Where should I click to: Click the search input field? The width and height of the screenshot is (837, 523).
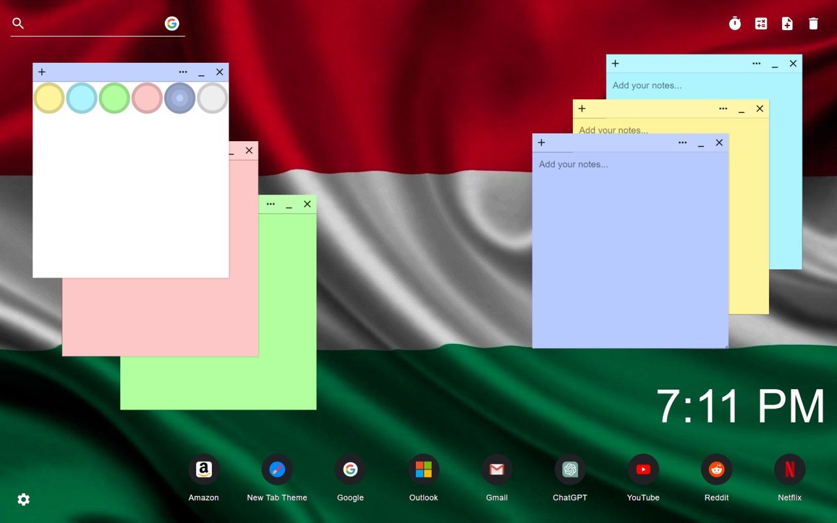[95, 24]
